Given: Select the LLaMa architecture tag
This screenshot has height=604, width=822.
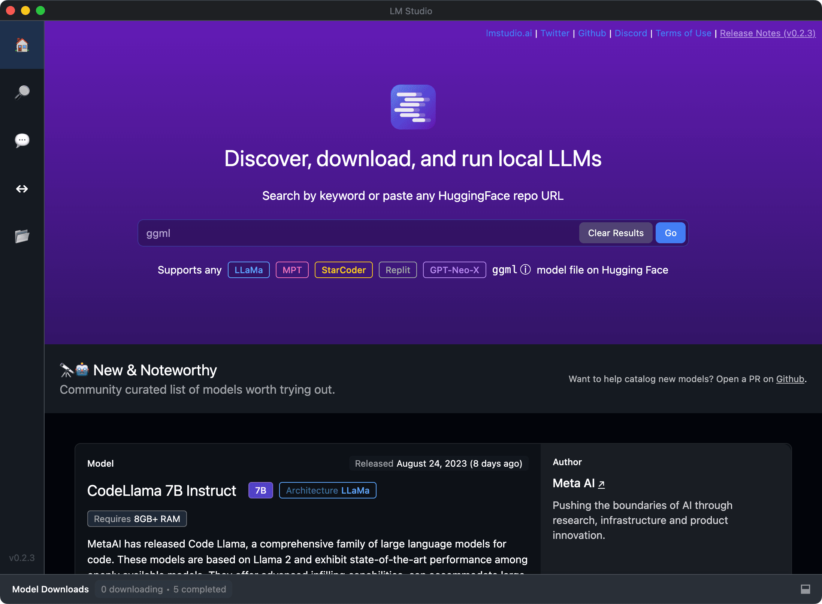Looking at the screenshot, I should (x=248, y=270).
